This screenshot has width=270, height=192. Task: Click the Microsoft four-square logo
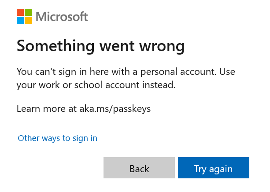pyautogui.click(x=24, y=17)
